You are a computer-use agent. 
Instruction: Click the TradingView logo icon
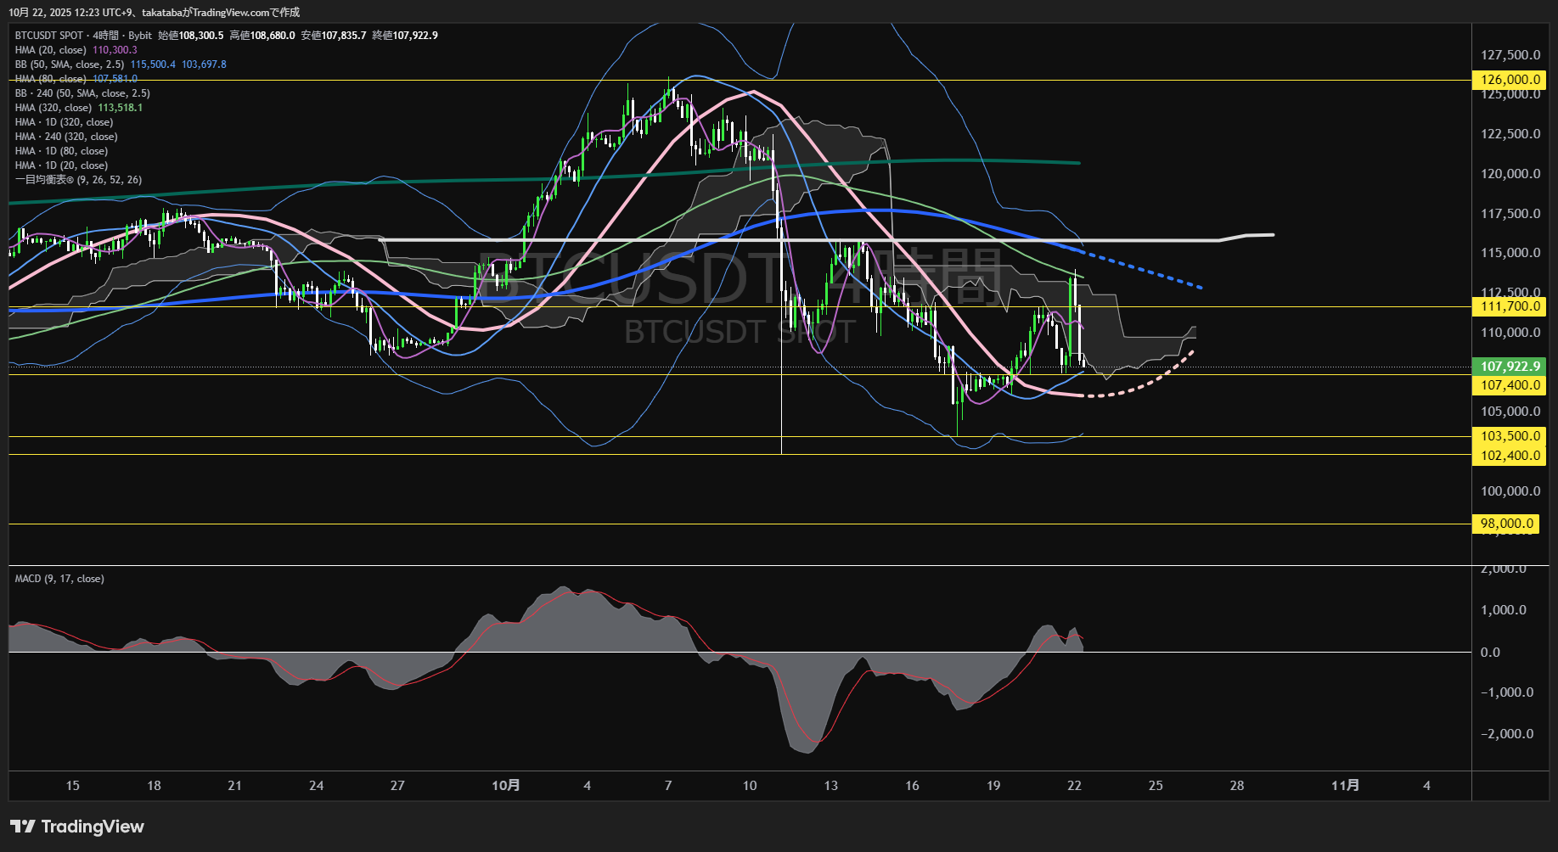(22, 827)
